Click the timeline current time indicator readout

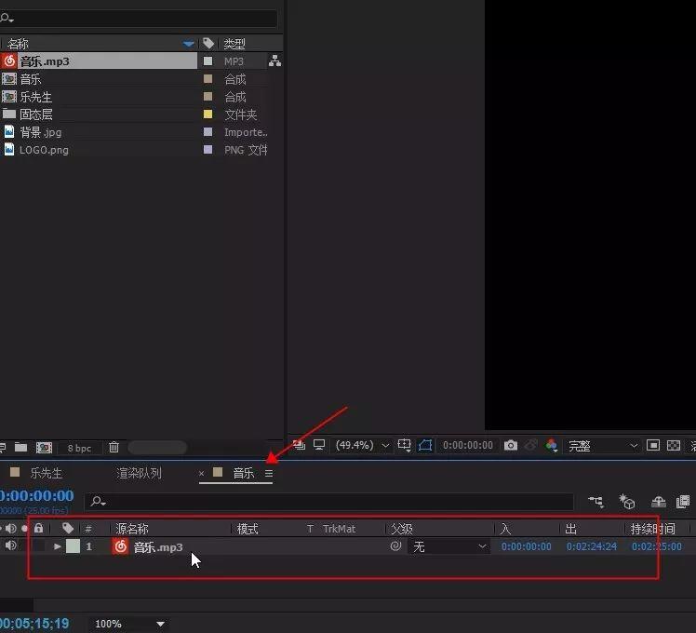click(37, 496)
